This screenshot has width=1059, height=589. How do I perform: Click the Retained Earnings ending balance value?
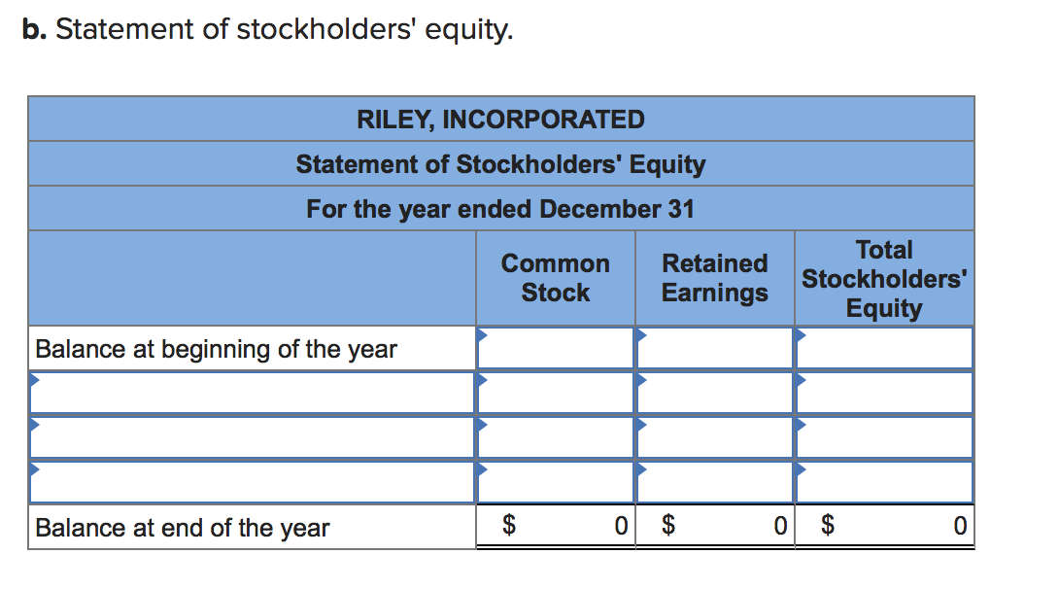tap(714, 526)
